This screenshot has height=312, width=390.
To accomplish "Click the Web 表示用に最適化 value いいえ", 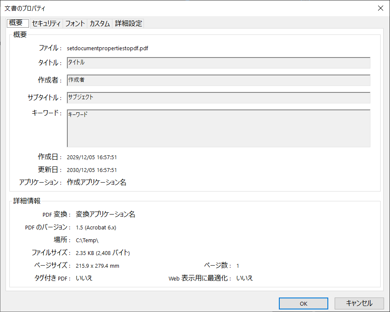I will (x=244, y=278).
